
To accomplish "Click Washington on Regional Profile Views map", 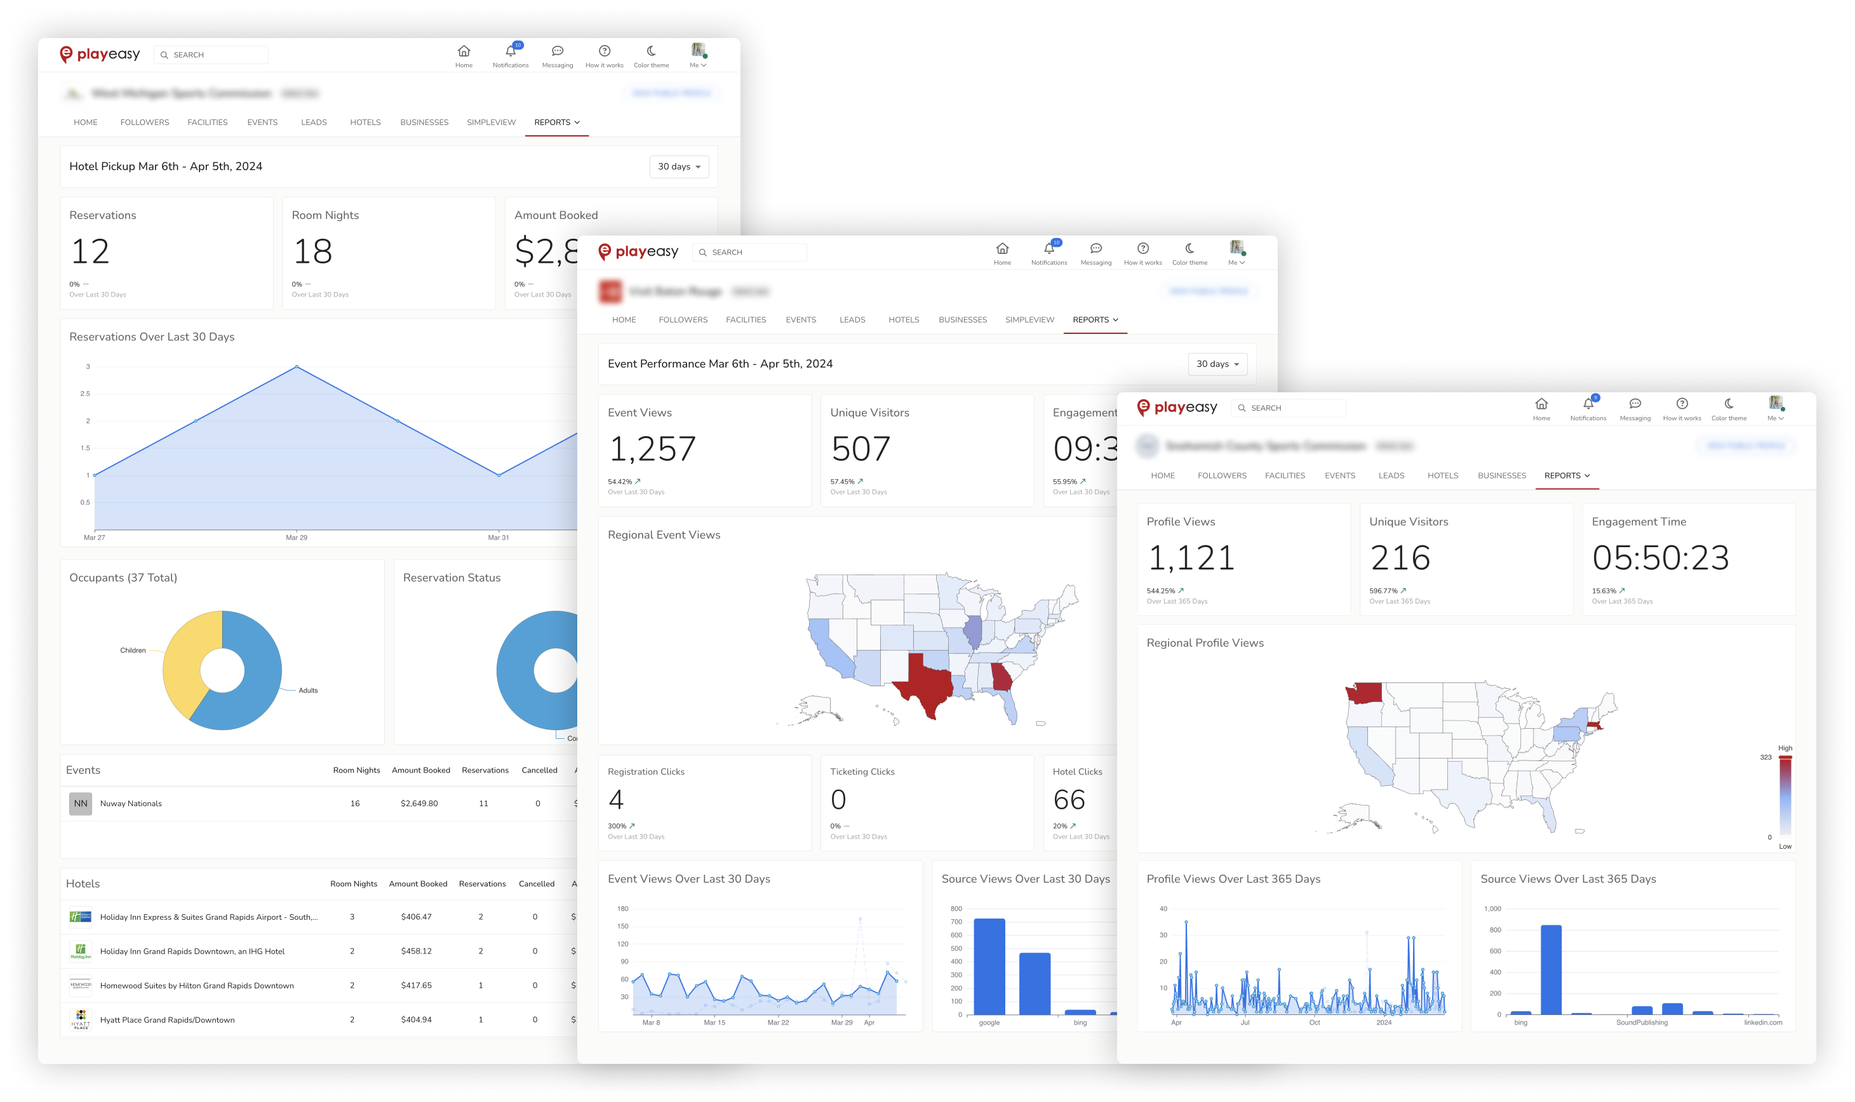I will click(1364, 694).
